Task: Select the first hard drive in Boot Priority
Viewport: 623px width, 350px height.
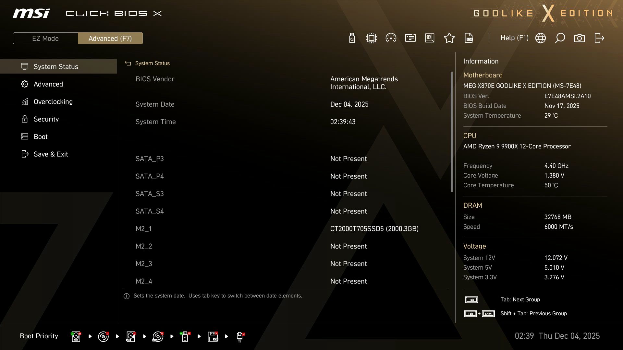Action: pyautogui.click(x=76, y=336)
